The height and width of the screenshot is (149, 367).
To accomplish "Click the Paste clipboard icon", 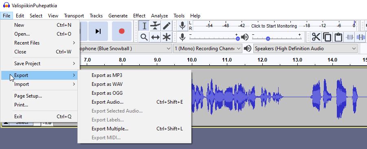I will [338, 37].
